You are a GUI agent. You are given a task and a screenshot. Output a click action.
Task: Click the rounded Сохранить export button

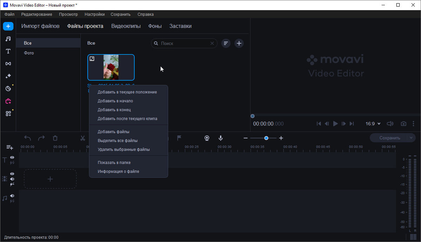coord(389,138)
